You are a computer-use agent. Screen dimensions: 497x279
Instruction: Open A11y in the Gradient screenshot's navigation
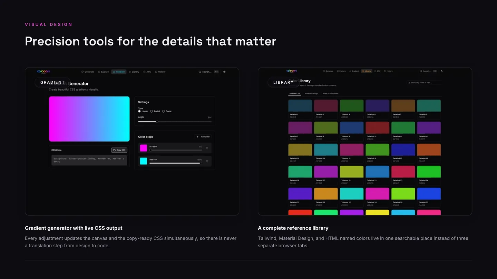click(147, 72)
